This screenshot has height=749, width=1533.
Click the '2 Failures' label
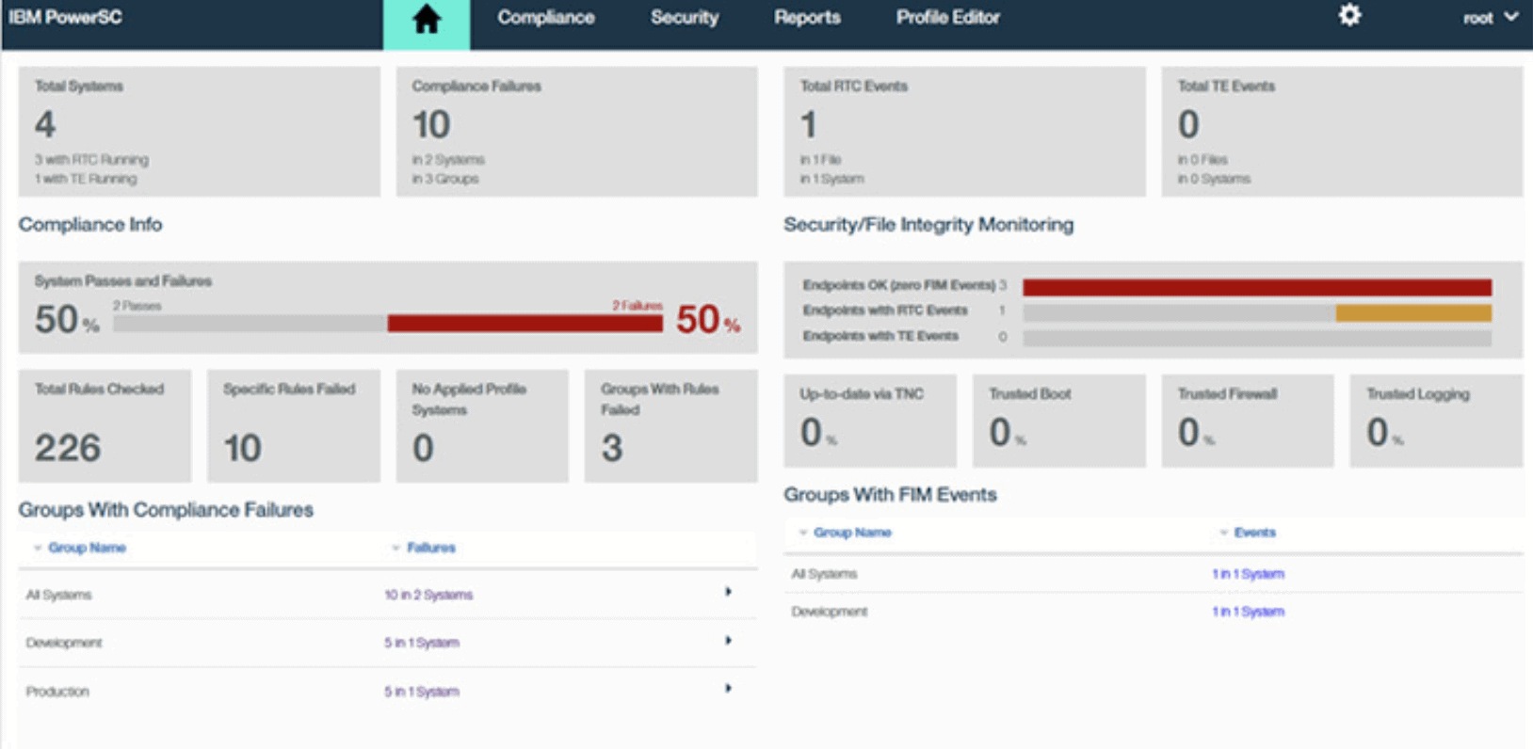[x=637, y=306]
